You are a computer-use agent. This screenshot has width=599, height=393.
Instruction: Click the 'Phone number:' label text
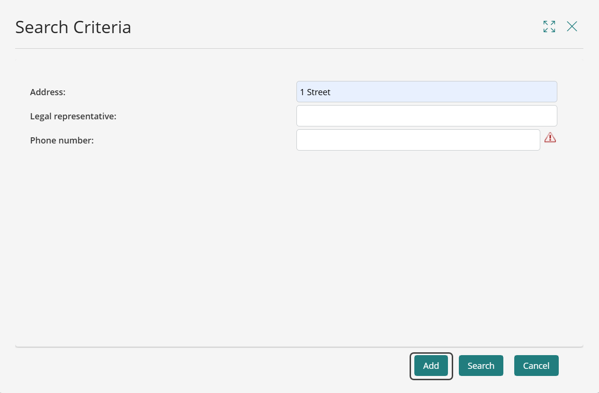click(62, 141)
